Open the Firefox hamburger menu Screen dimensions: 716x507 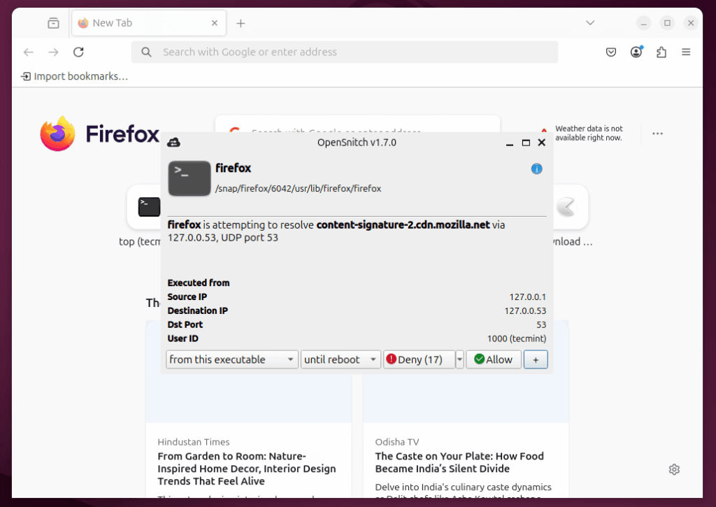click(686, 52)
